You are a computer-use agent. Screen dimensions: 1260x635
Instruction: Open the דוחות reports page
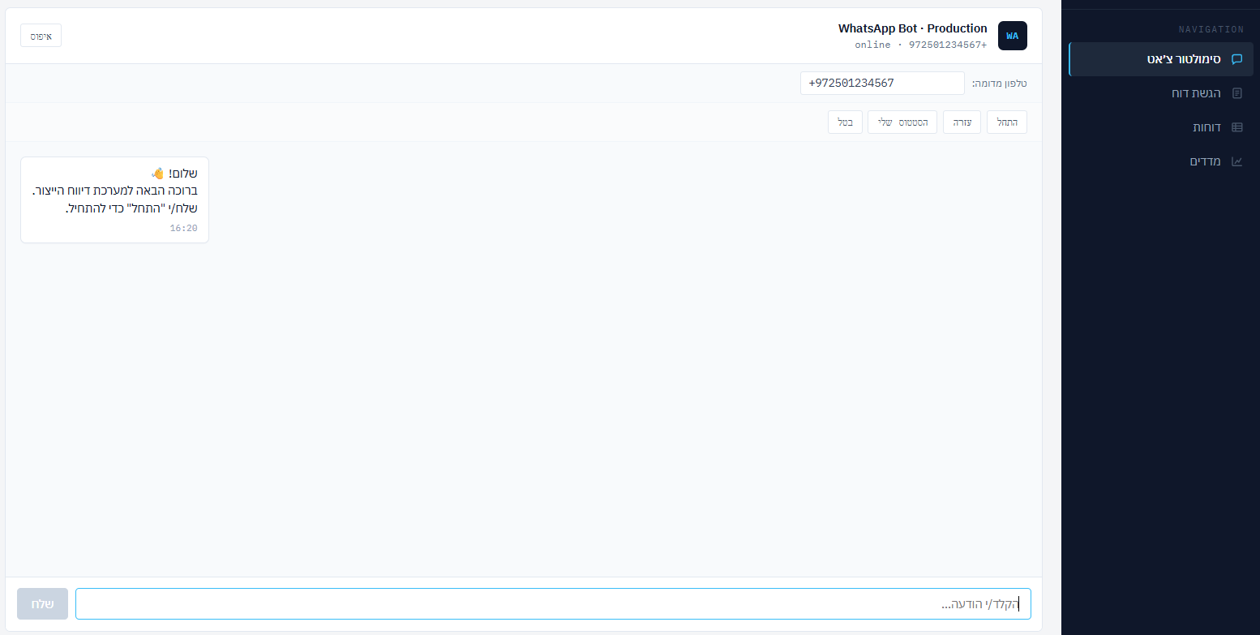(x=1161, y=127)
